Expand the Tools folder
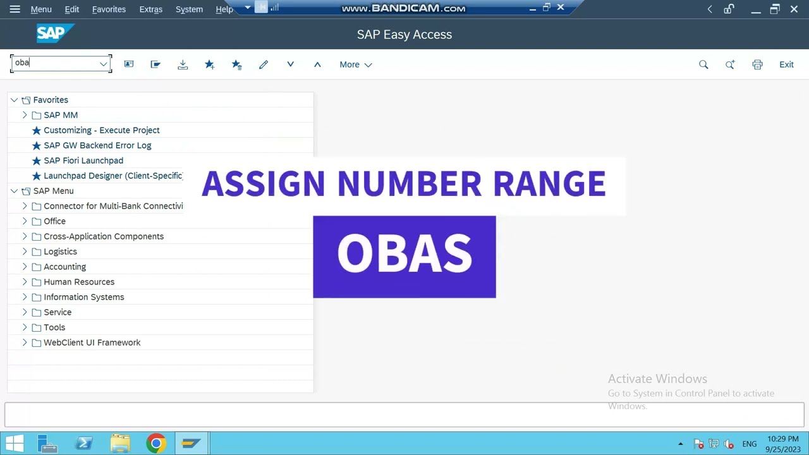This screenshot has width=809, height=455. pos(25,327)
